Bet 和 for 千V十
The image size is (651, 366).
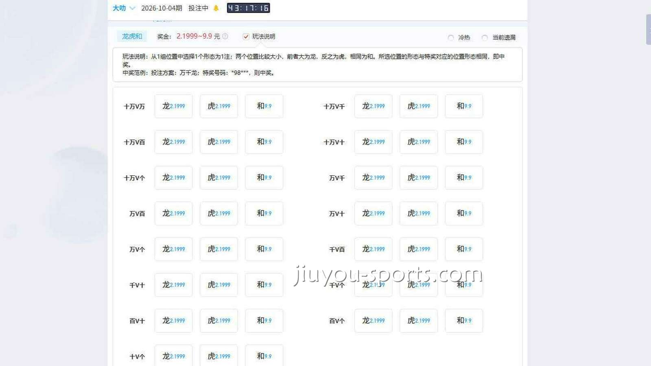coord(264,285)
